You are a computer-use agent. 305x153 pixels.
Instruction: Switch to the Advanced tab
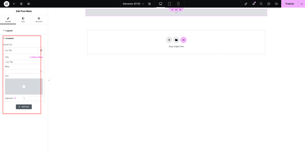point(39,20)
